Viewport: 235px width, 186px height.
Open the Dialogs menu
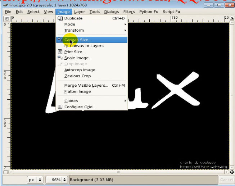(x=112, y=12)
